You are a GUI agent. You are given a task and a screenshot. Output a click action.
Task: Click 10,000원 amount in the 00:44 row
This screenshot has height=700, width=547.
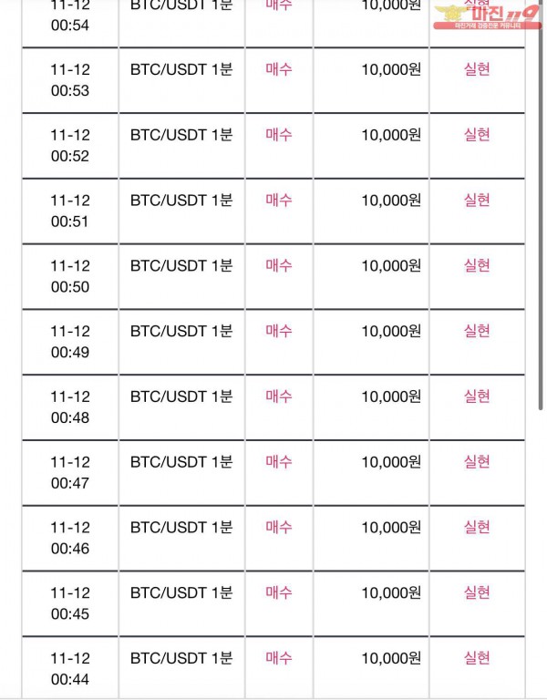point(391,658)
